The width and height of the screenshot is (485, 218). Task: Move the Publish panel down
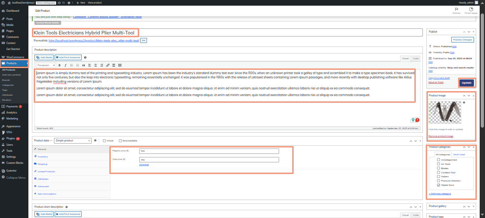[469, 32]
